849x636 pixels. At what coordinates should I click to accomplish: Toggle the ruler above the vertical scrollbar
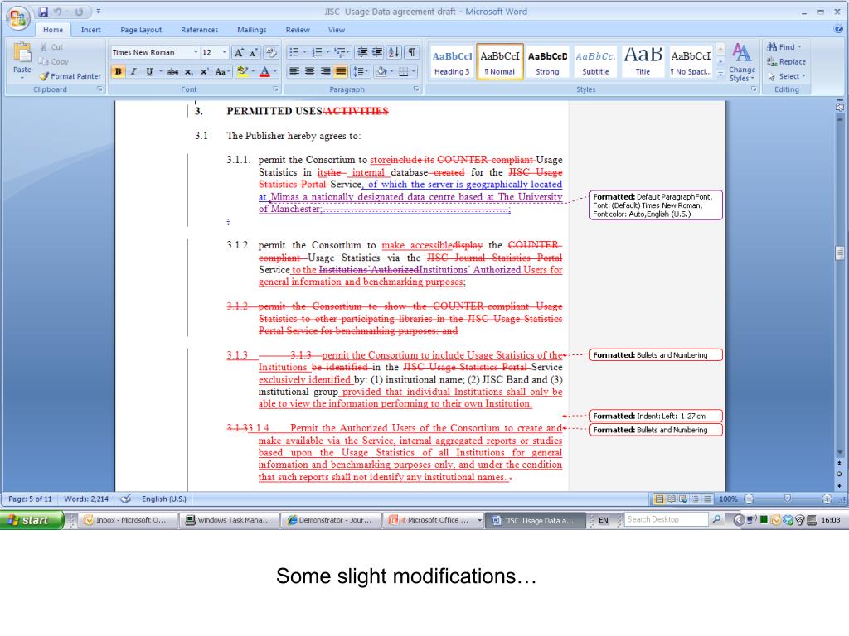839,107
